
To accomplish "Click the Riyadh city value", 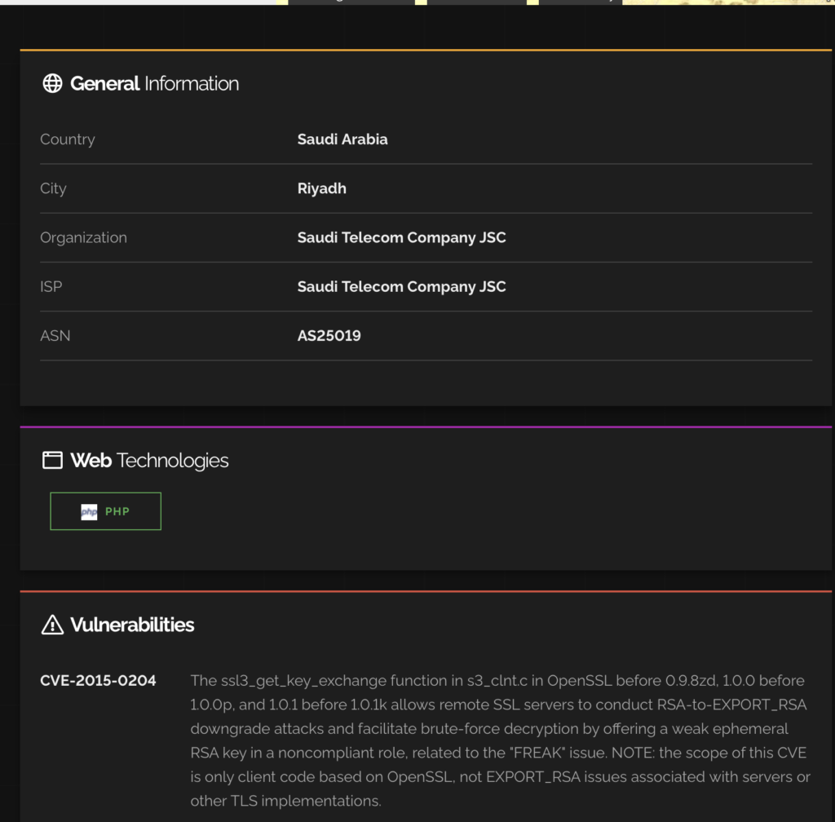I will pos(321,188).
